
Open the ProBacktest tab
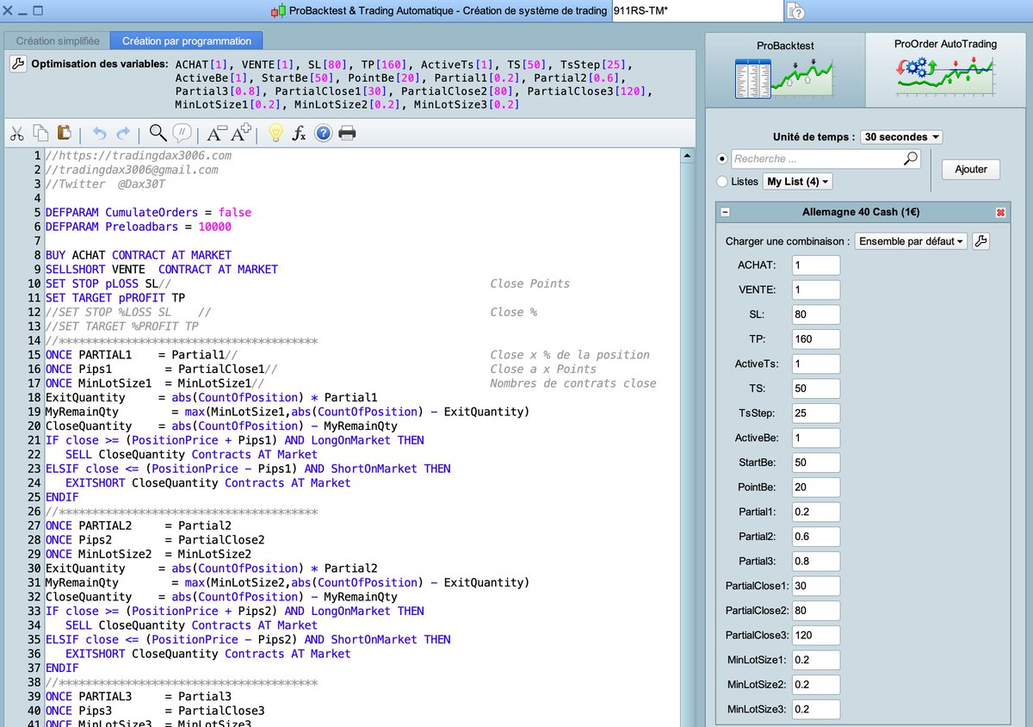pyautogui.click(x=785, y=69)
